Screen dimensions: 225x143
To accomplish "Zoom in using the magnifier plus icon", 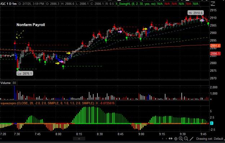I will 181,139.
